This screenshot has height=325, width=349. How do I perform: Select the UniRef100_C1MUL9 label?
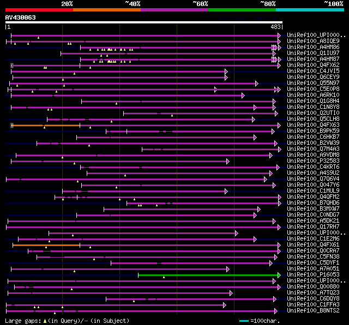[x=313, y=191]
